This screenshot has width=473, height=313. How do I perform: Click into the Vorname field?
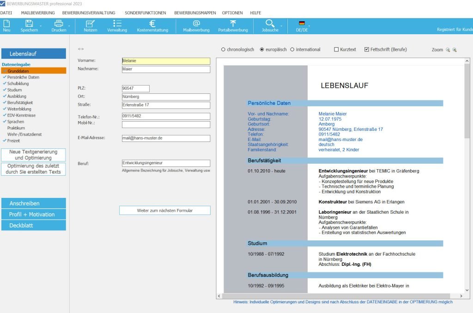click(x=166, y=61)
